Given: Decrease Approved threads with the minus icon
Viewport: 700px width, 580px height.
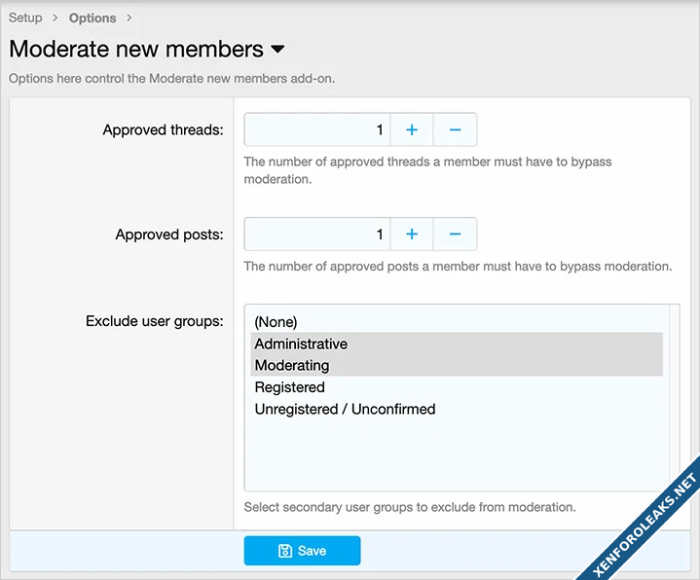Looking at the screenshot, I should [x=455, y=129].
